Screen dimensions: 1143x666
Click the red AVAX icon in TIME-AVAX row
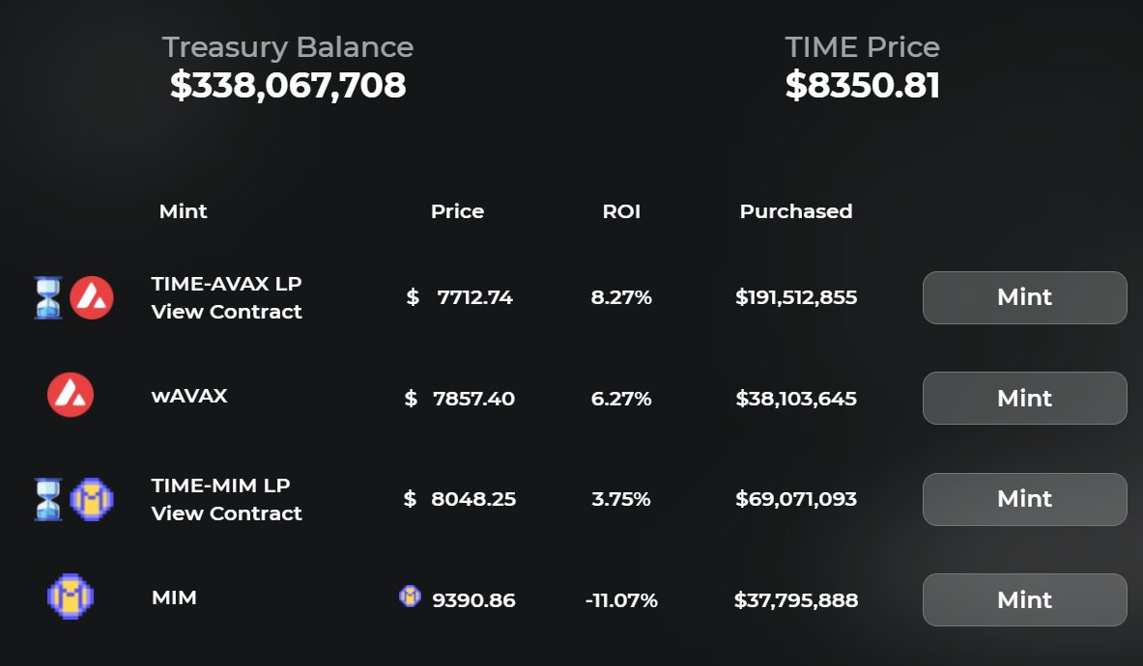pos(92,298)
